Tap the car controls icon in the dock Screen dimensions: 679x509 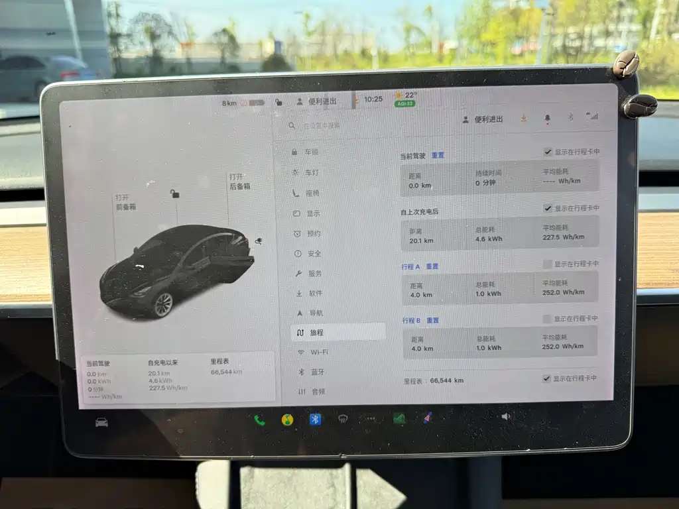[x=101, y=422]
